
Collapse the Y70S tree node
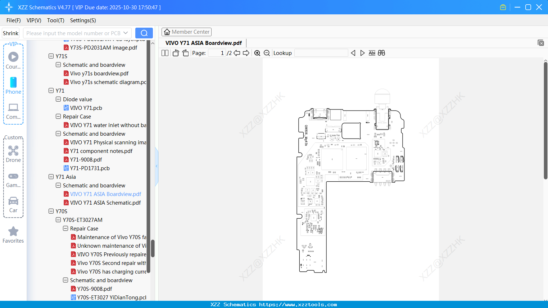coord(51,211)
